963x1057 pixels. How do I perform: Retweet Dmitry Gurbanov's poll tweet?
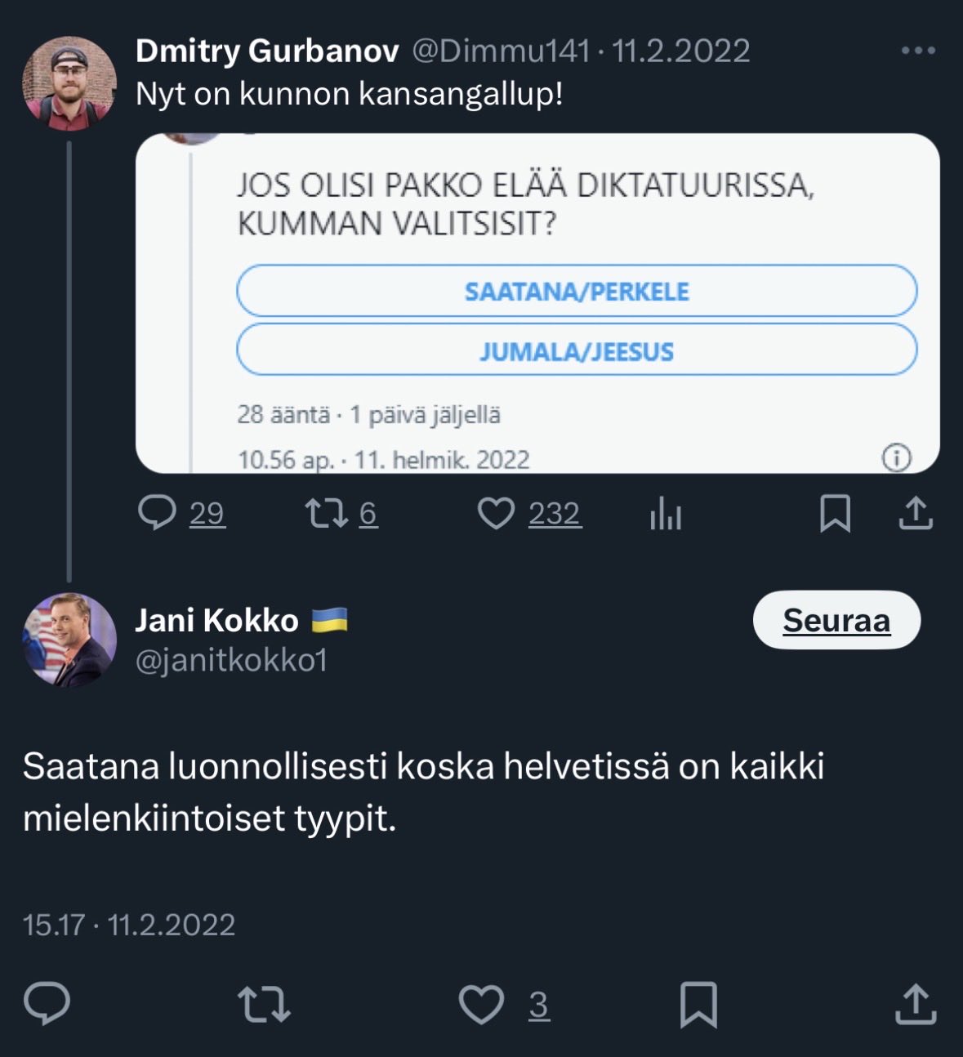(x=327, y=513)
